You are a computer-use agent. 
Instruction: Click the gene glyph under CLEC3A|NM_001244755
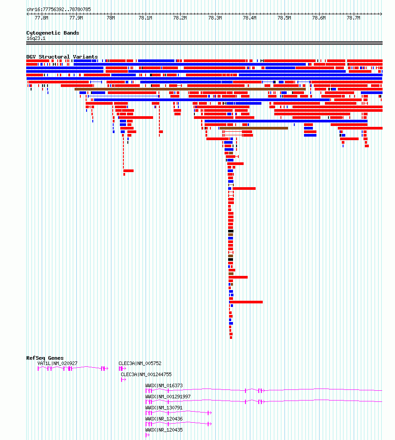123,380
